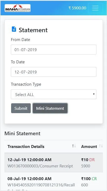
Task: Click the ₹100 CR amount entry
Action: [x=89, y=179]
